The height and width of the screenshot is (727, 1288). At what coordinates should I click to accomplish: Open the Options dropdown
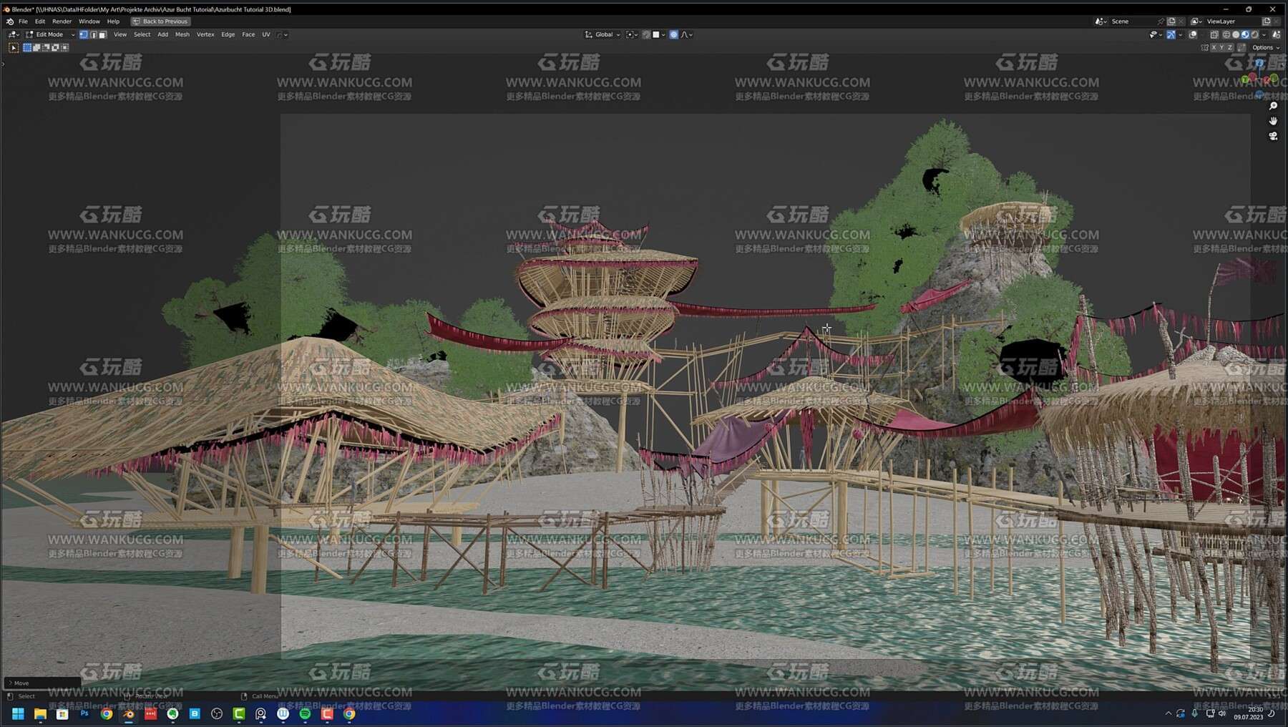(x=1266, y=47)
